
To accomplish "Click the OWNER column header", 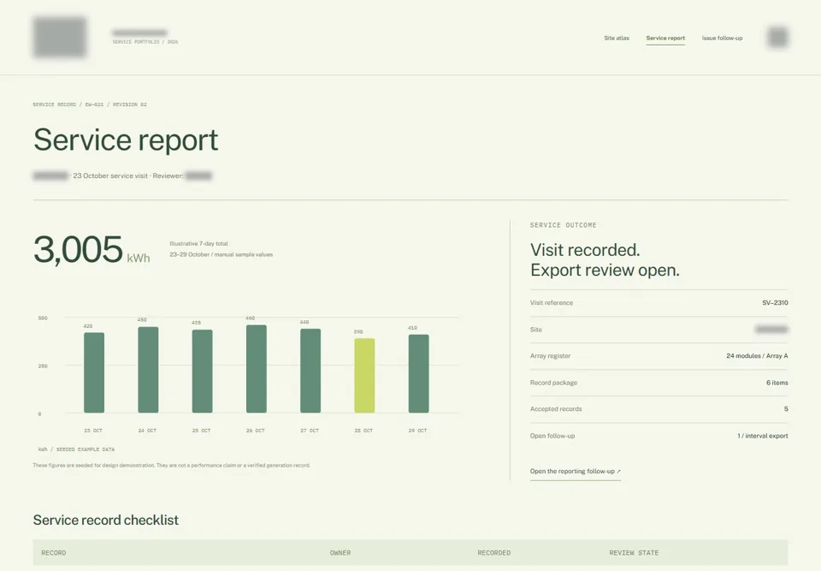I will coord(340,553).
